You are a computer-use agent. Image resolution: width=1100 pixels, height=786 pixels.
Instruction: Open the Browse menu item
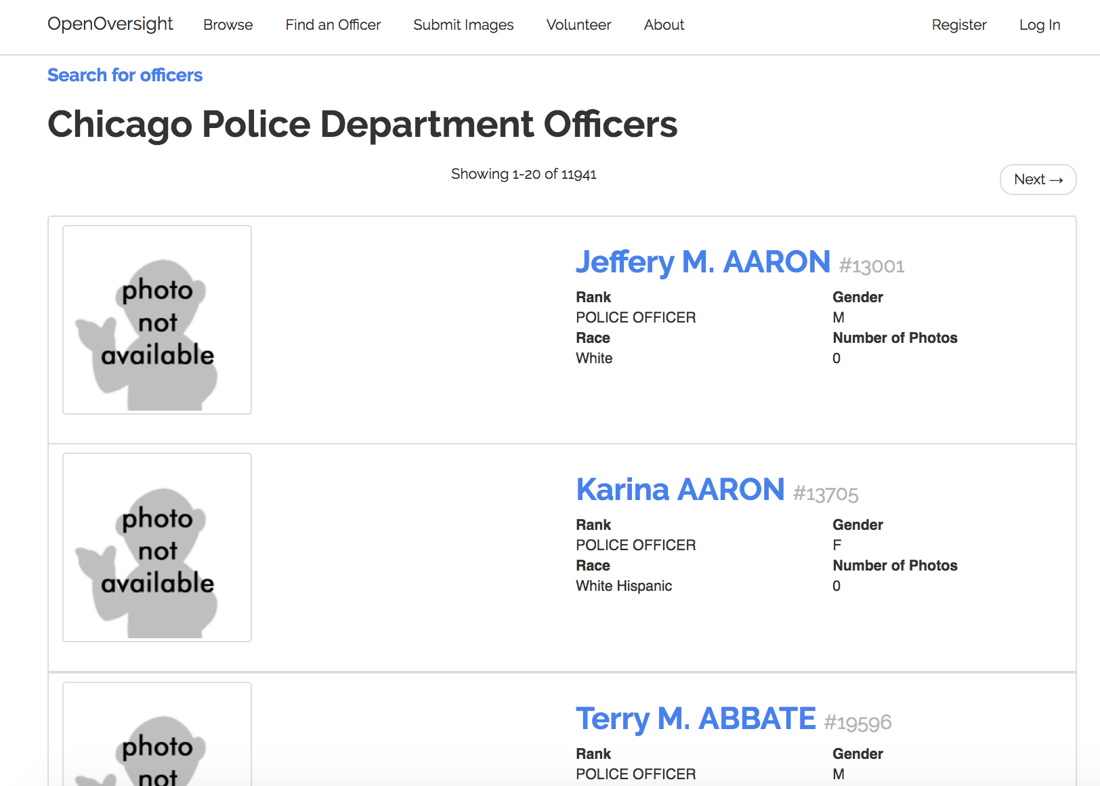point(228,25)
